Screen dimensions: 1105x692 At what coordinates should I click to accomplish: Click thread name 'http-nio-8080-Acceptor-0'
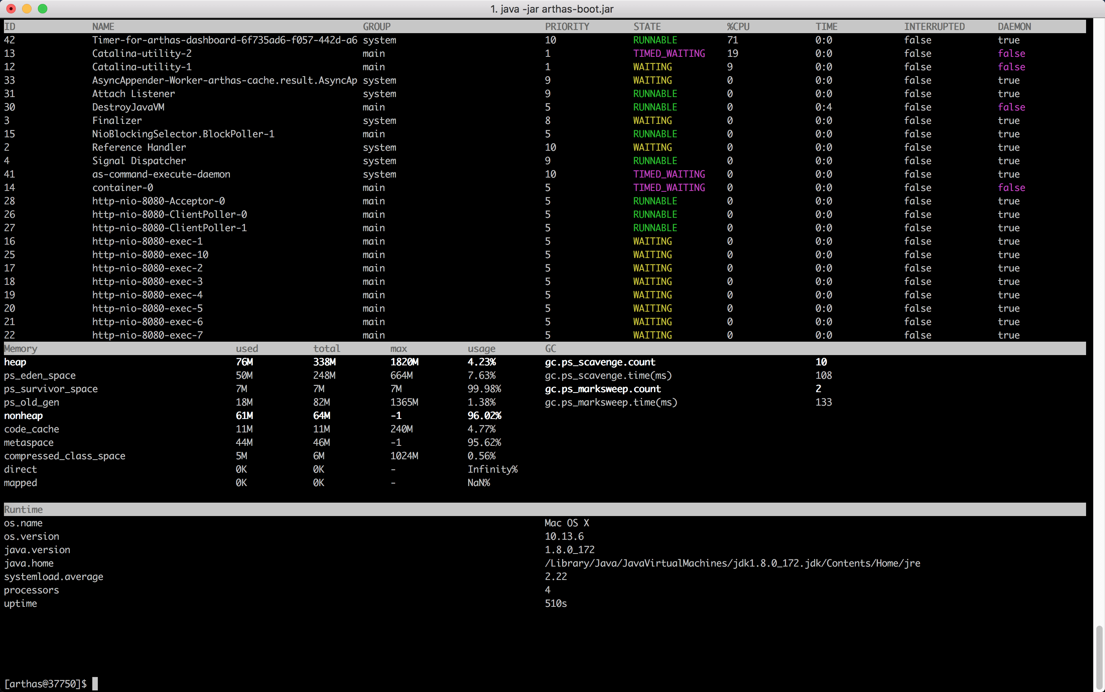click(x=158, y=201)
